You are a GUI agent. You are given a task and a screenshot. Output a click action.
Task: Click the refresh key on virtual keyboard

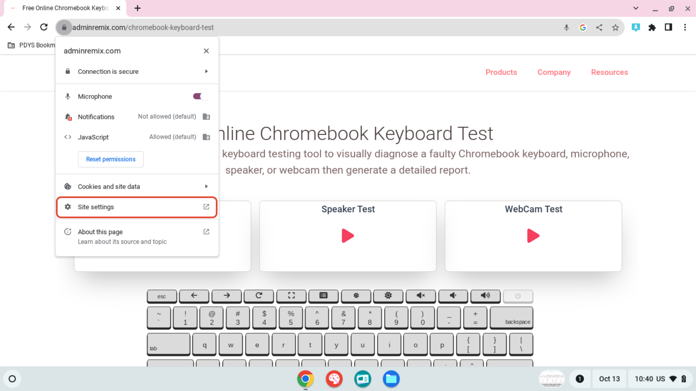pos(259,296)
